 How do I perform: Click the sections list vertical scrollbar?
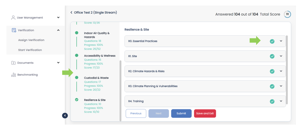120,88
